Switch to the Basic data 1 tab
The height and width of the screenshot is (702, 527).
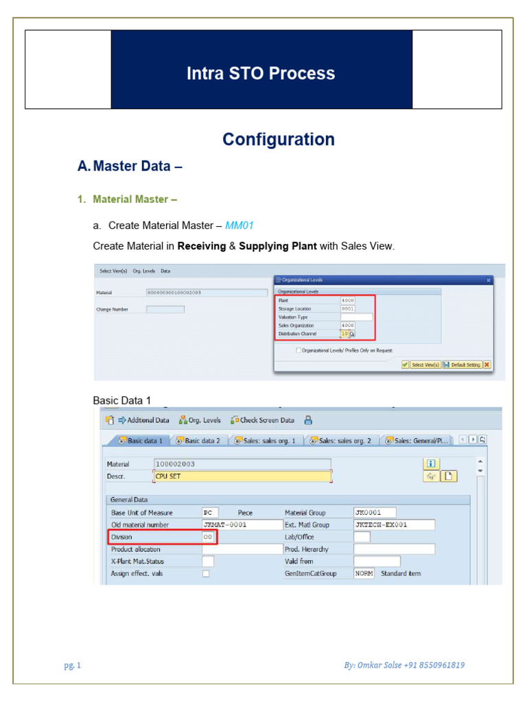[x=140, y=441]
